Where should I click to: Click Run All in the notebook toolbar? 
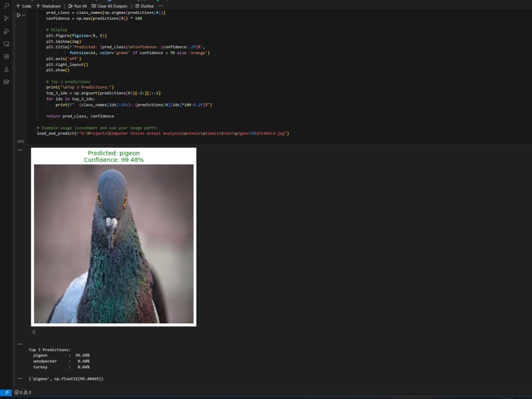click(77, 6)
